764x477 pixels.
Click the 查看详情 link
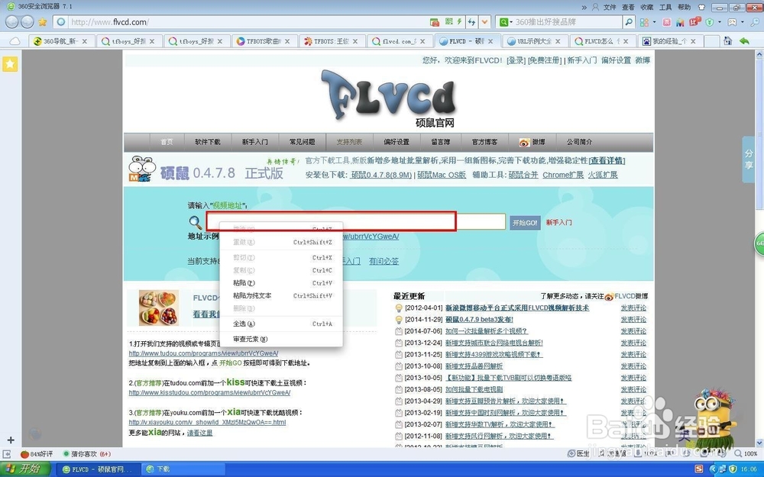pos(607,160)
